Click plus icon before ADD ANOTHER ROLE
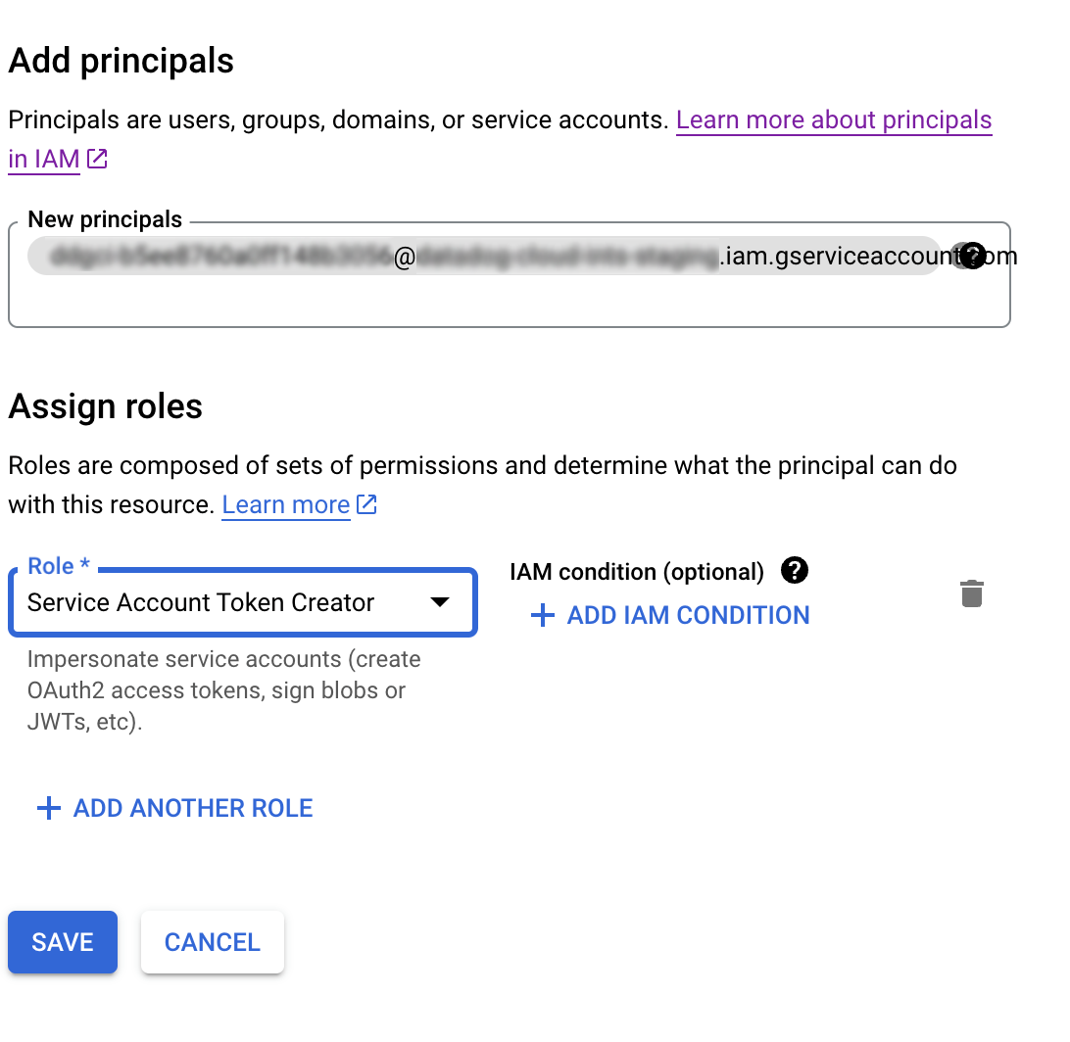The height and width of the screenshot is (1042, 1070). 48,808
